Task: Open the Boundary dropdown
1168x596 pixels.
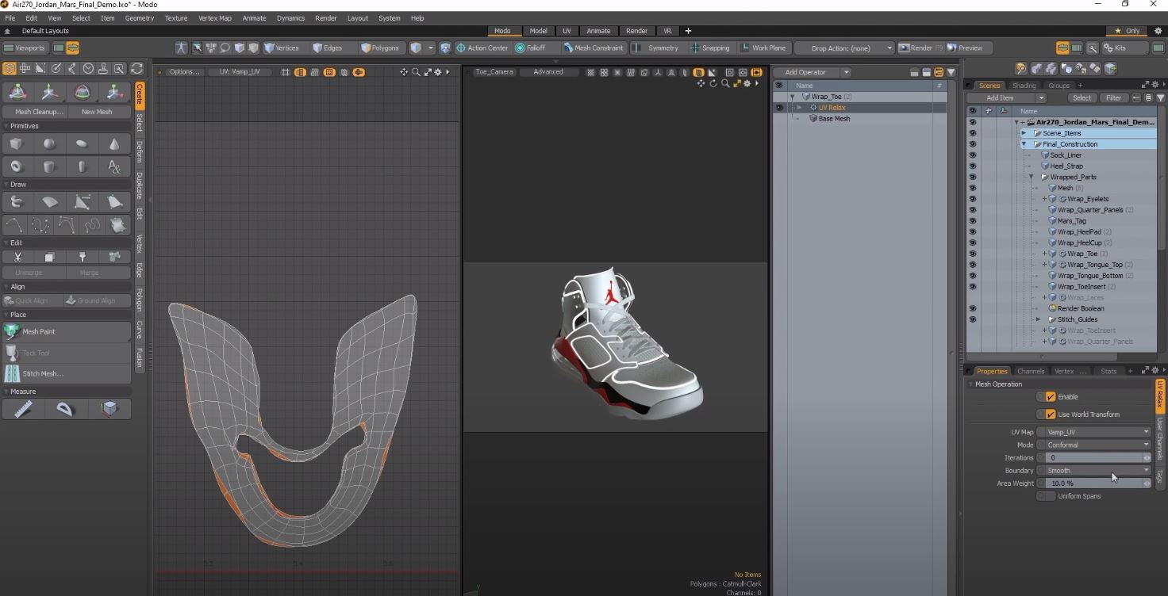Action: (1094, 471)
